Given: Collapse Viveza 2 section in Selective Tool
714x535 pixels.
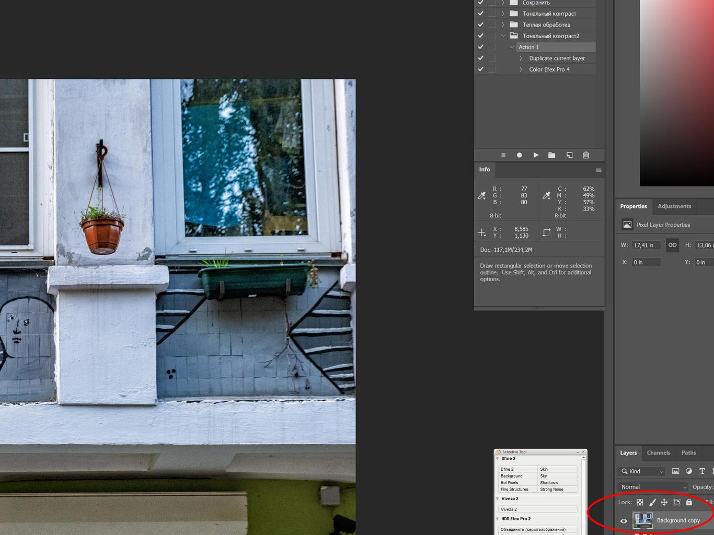Looking at the screenshot, I should pyautogui.click(x=497, y=498).
